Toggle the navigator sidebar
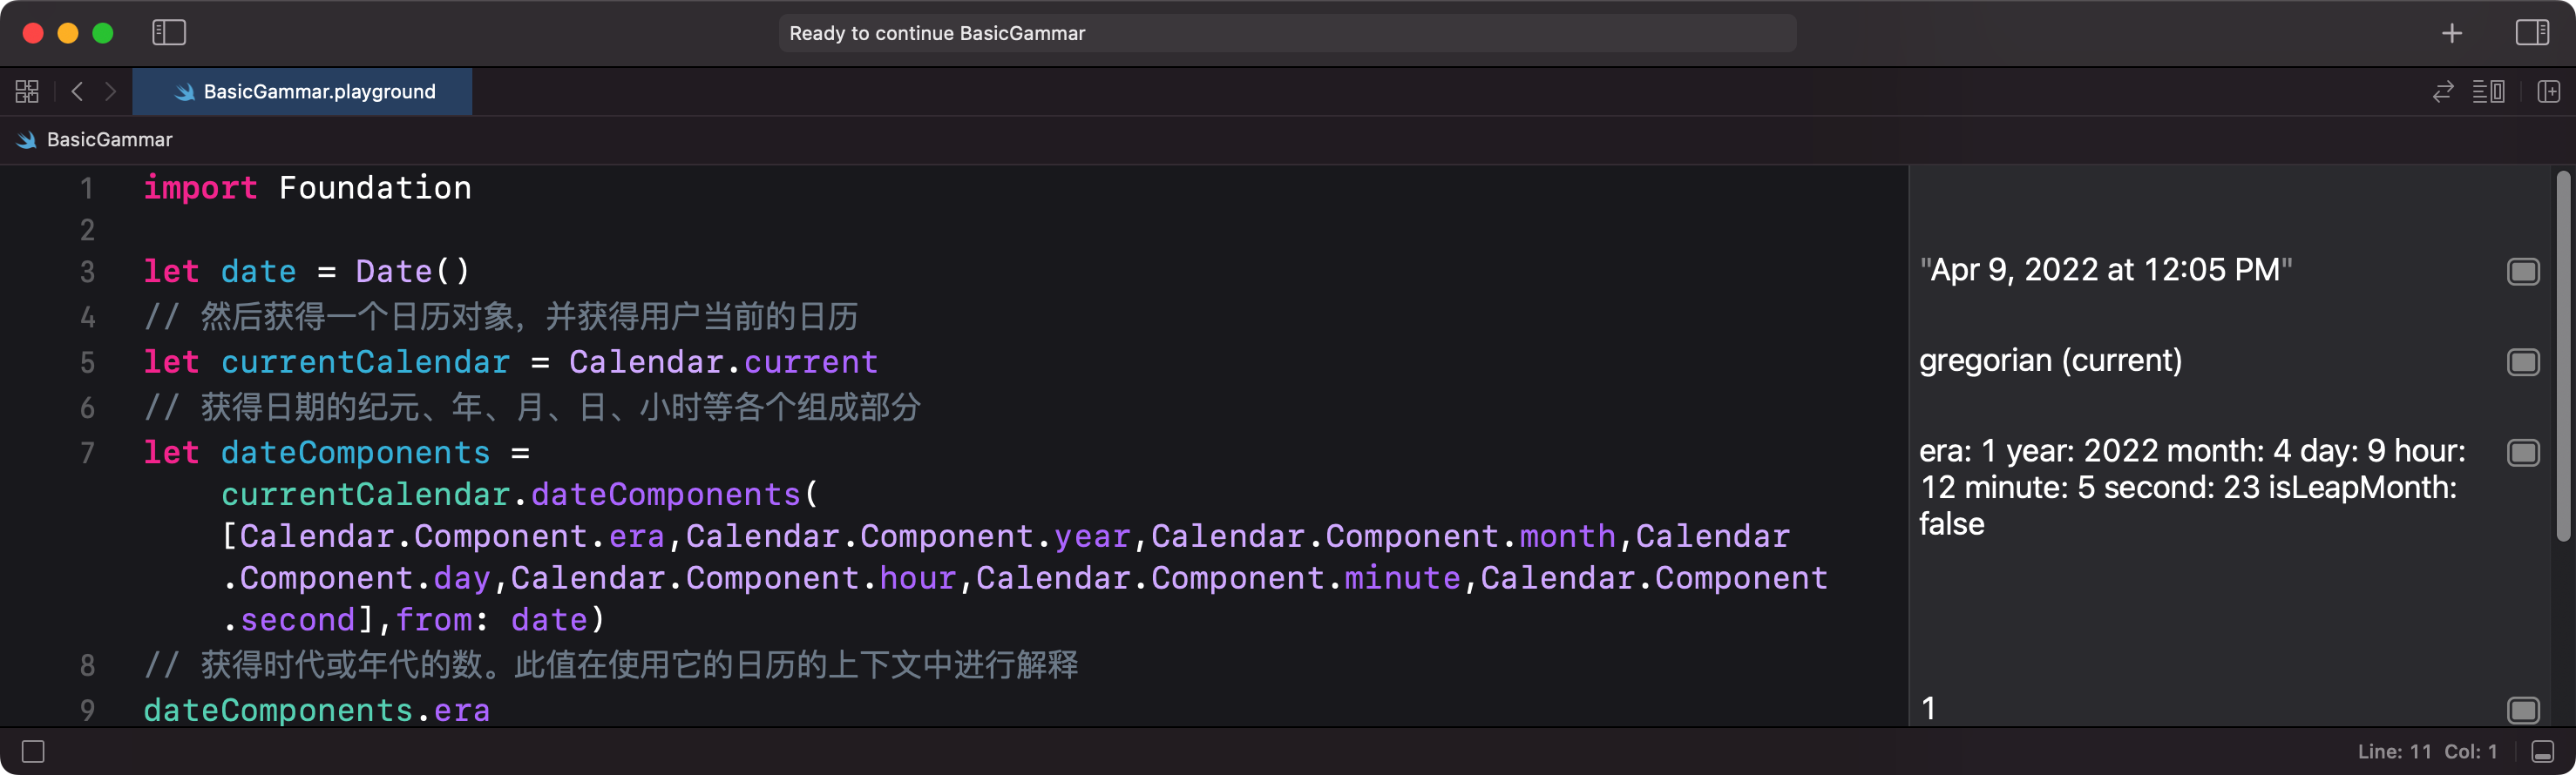 169,33
